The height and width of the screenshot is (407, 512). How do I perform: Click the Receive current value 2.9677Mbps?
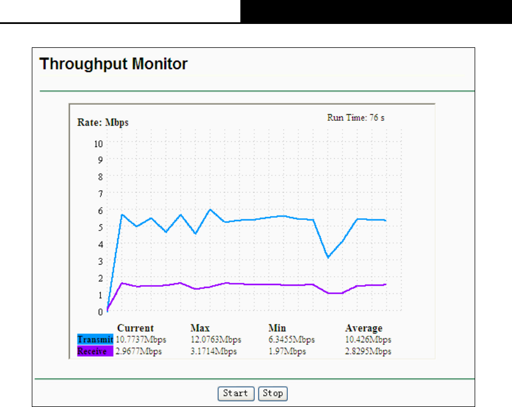click(x=138, y=351)
